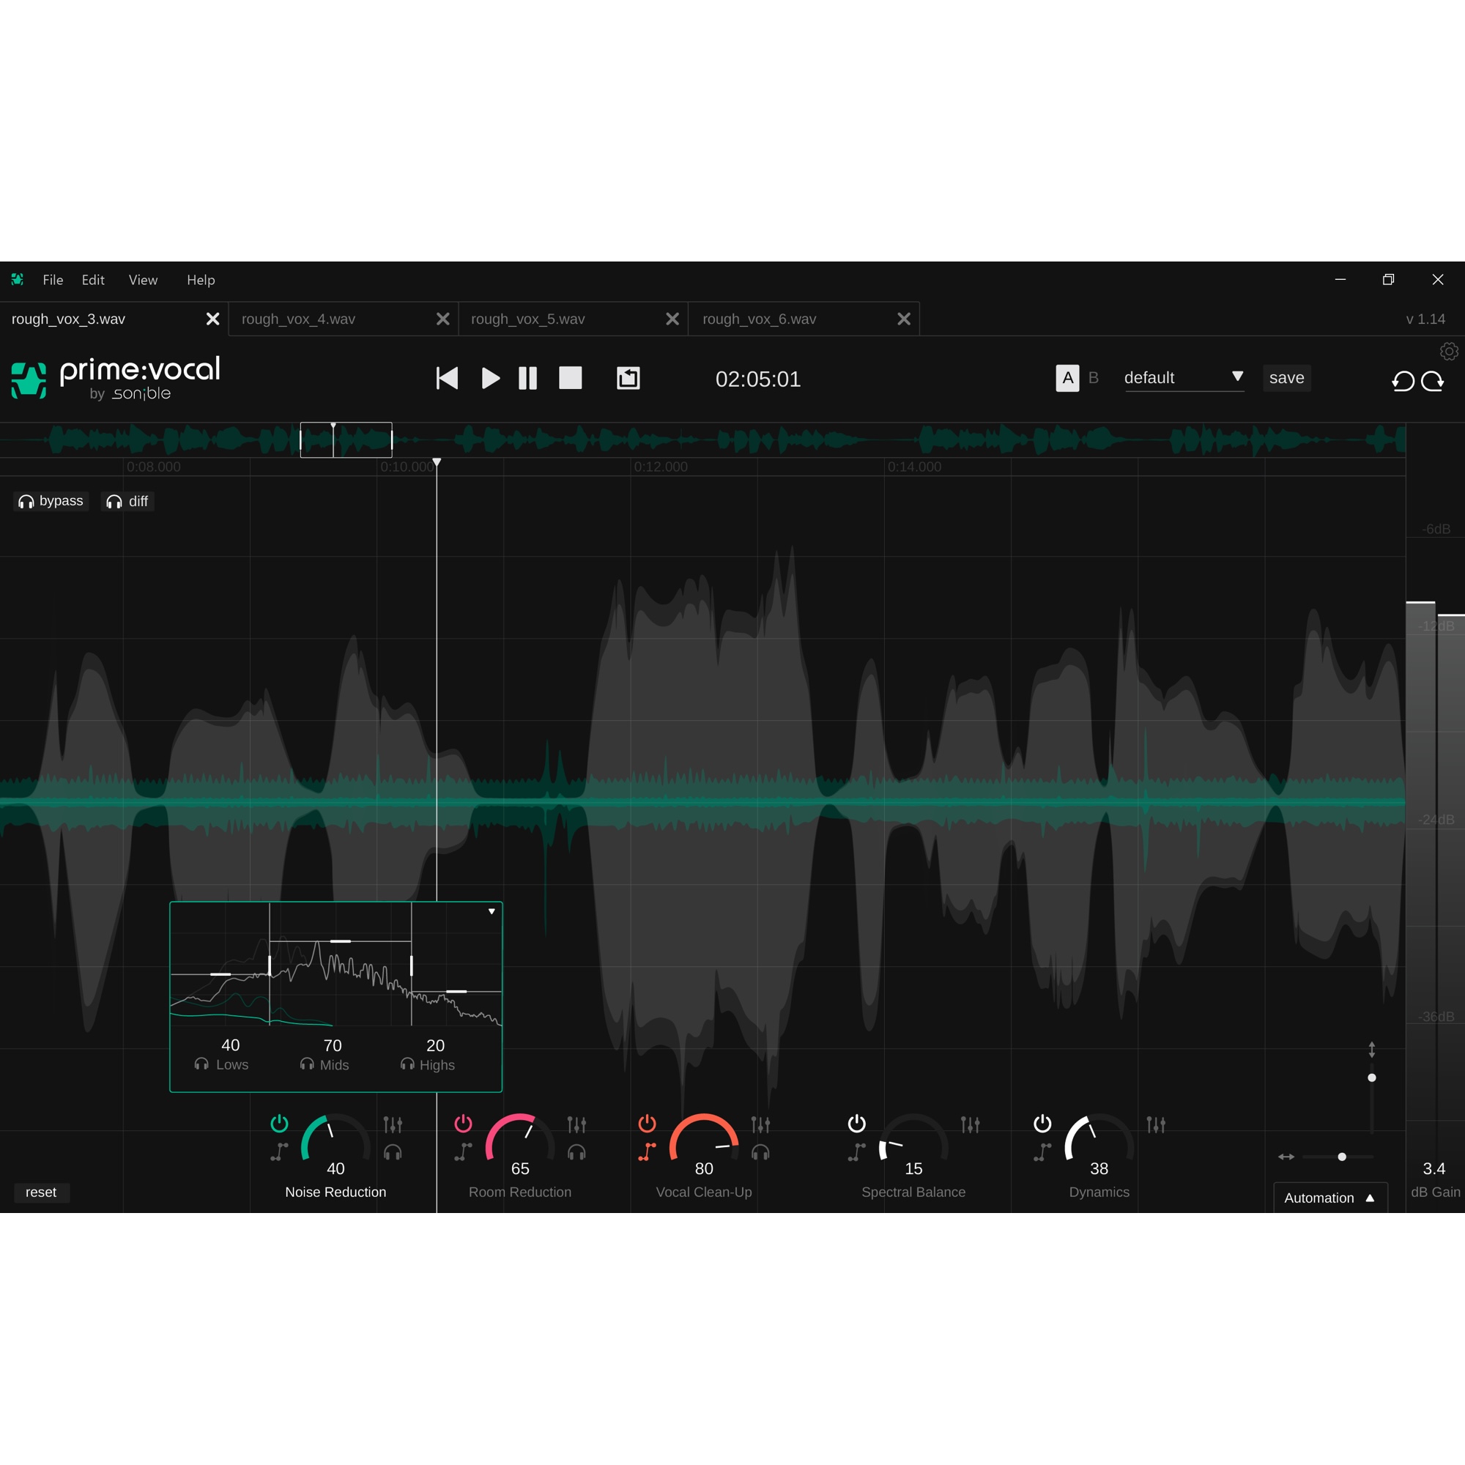Viewport: 1465px width, 1465px height.
Task: Open the View menu
Action: pyautogui.click(x=143, y=280)
